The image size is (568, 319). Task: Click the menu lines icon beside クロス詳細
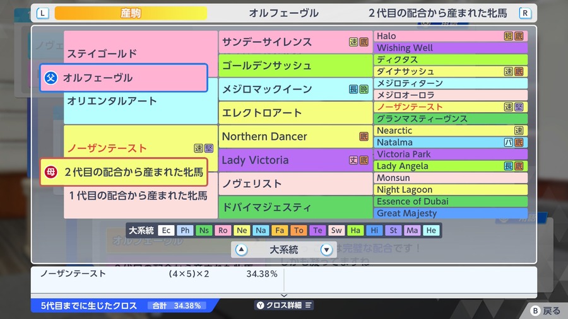click(308, 305)
